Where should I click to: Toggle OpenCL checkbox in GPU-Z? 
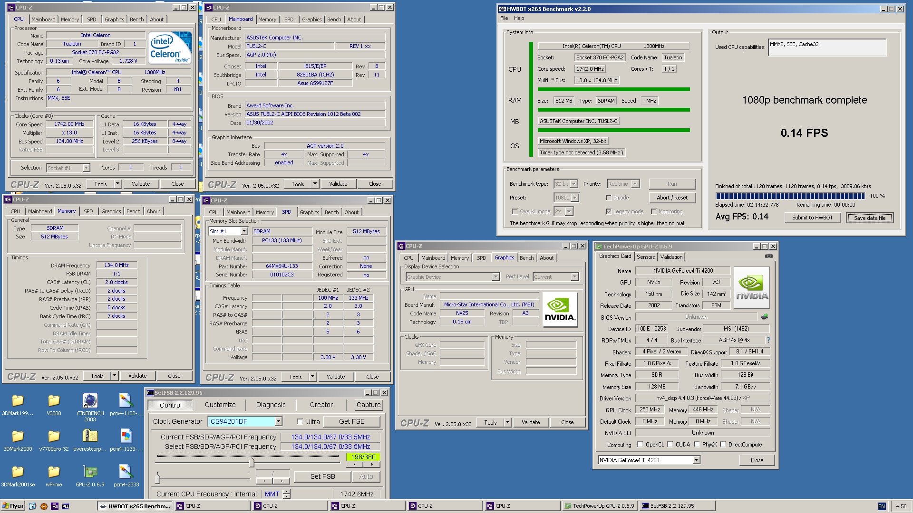[x=640, y=445]
